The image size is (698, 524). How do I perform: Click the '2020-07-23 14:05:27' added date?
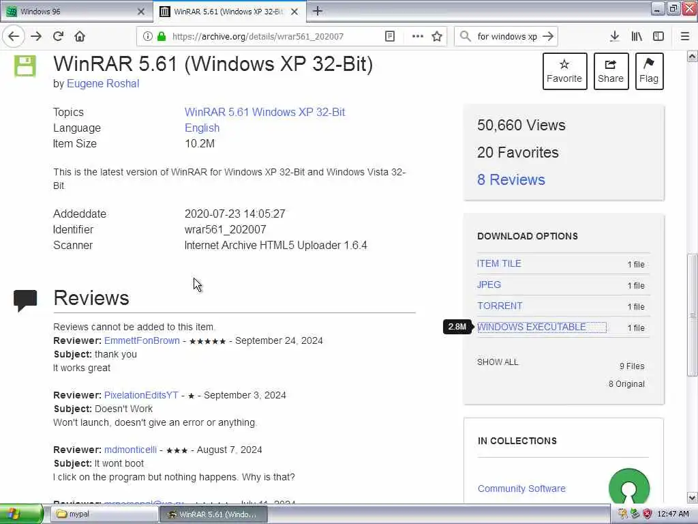tap(234, 214)
